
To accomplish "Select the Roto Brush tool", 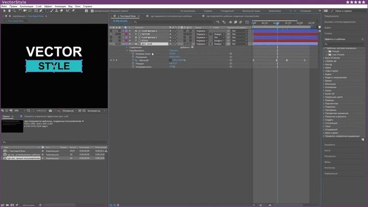I will click(68, 11).
